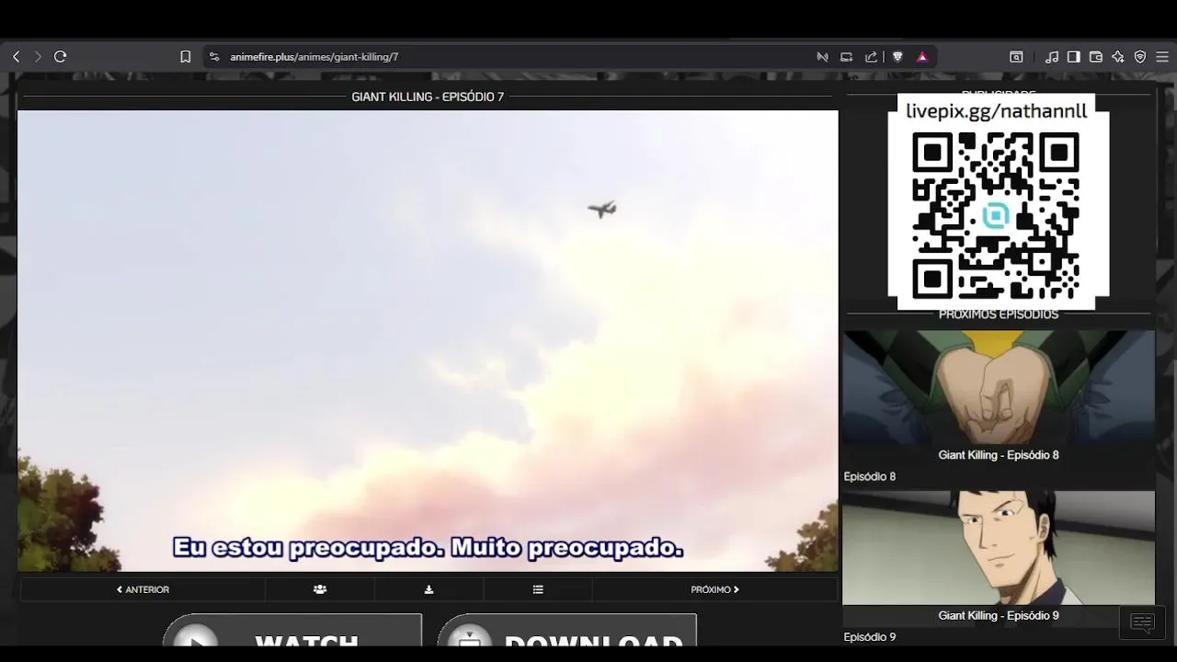Click the 'Giant Killing - Episódio 9' title link
This screenshot has height=662, width=1177.
[x=999, y=616]
